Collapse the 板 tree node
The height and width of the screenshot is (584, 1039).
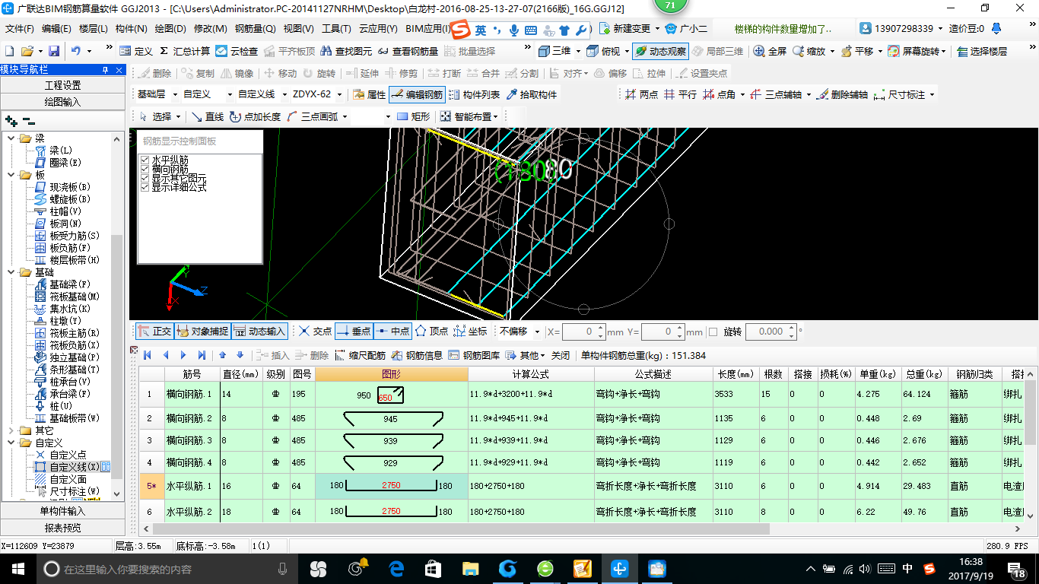point(11,175)
